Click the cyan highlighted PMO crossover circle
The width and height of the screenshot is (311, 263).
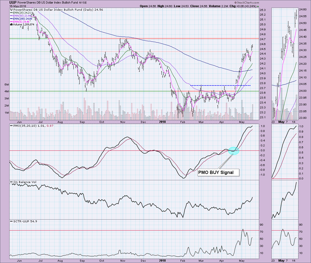click(234, 151)
